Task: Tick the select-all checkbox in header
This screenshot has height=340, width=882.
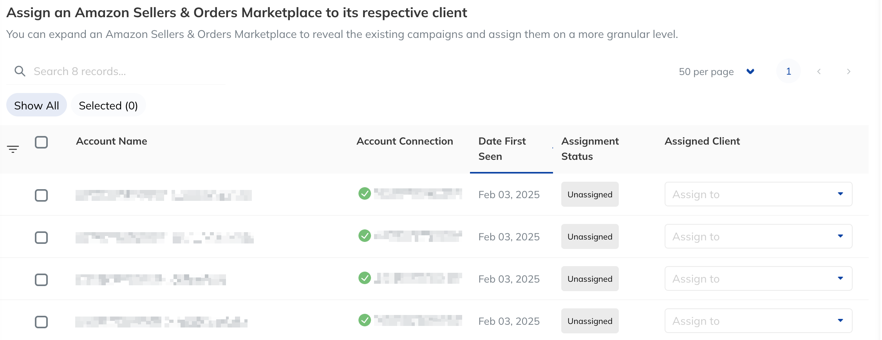Action: tap(41, 142)
